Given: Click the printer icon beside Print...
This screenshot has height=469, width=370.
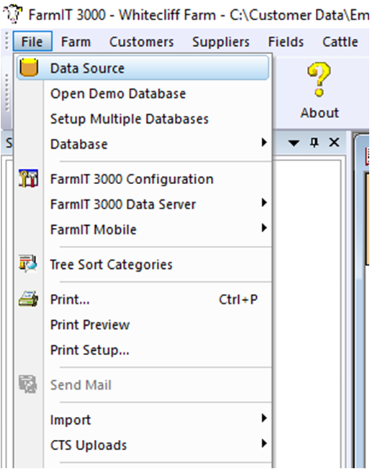Looking at the screenshot, I should click(x=28, y=299).
